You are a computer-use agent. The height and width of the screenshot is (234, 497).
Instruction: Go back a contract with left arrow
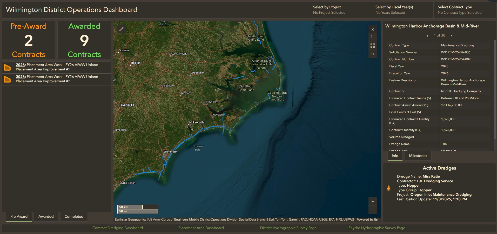tap(427, 35)
